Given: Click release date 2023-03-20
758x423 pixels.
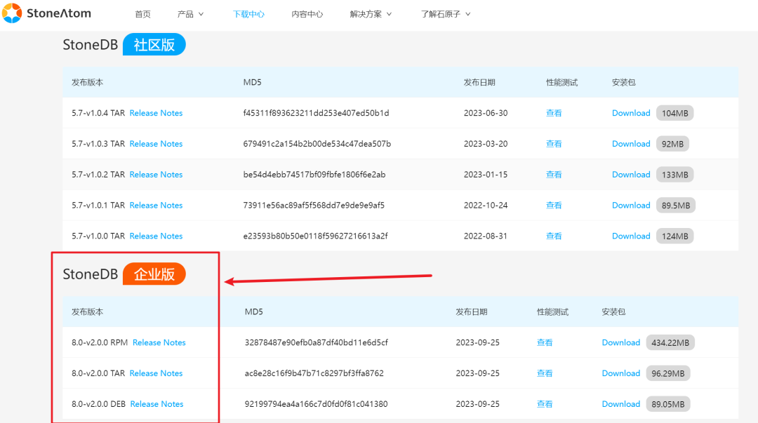Looking at the screenshot, I should (x=486, y=144).
